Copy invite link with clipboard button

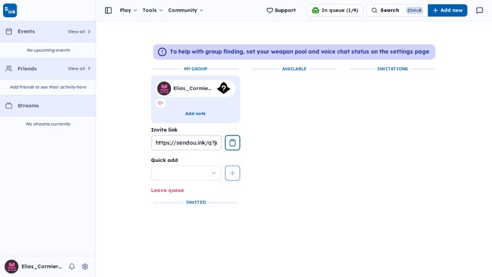click(x=232, y=143)
